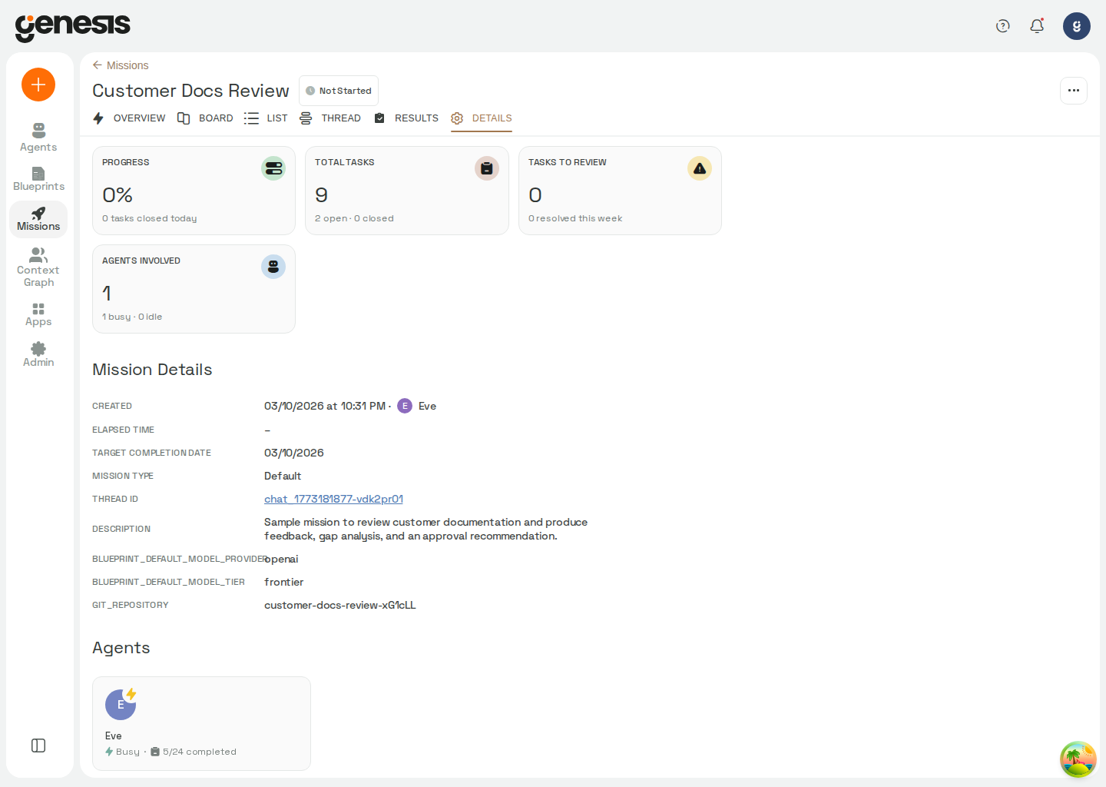Click the palm island widget icon
Viewport: 1106px width, 787px height.
[x=1078, y=759]
